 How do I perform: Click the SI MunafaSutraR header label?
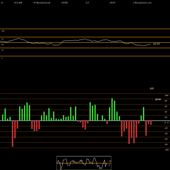[42, 3]
